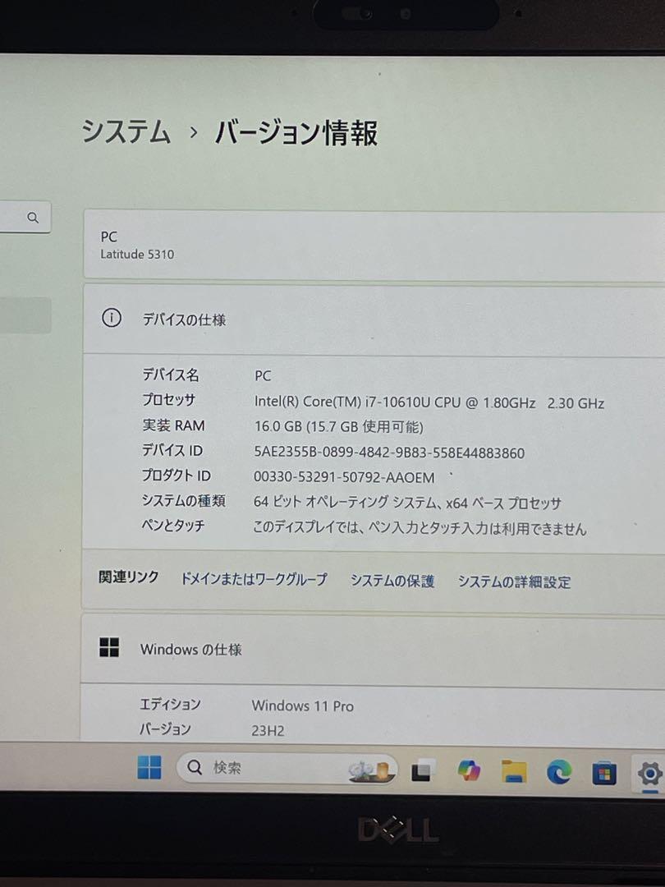Screen dimensions: 665x887
Task: Select the processor value i7-10610U text
Action: (429, 402)
